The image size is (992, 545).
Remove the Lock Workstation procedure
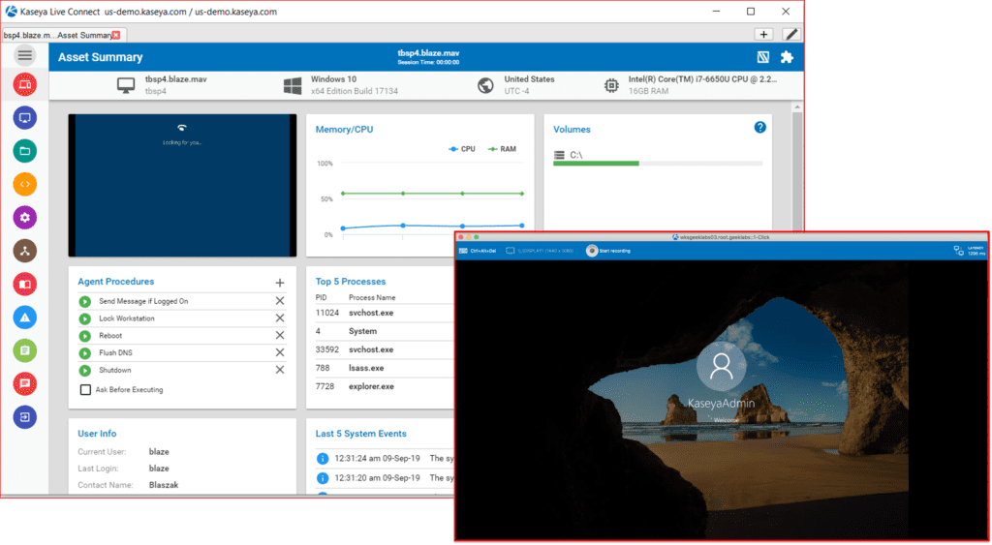(280, 318)
